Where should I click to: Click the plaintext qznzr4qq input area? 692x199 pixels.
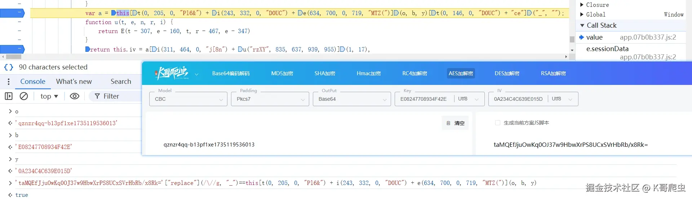pos(209,145)
